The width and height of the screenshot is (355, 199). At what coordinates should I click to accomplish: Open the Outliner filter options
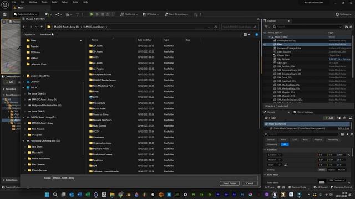click(x=267, y=27)
